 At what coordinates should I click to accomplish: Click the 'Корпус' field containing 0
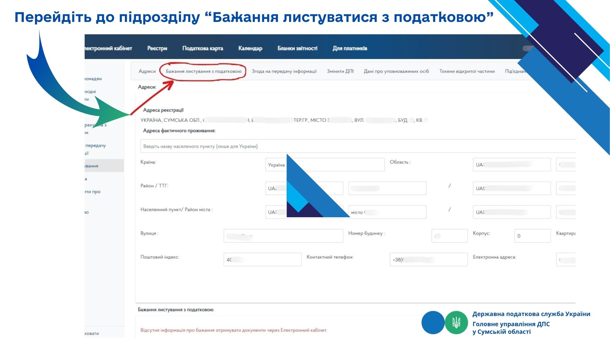coord(532,236)
